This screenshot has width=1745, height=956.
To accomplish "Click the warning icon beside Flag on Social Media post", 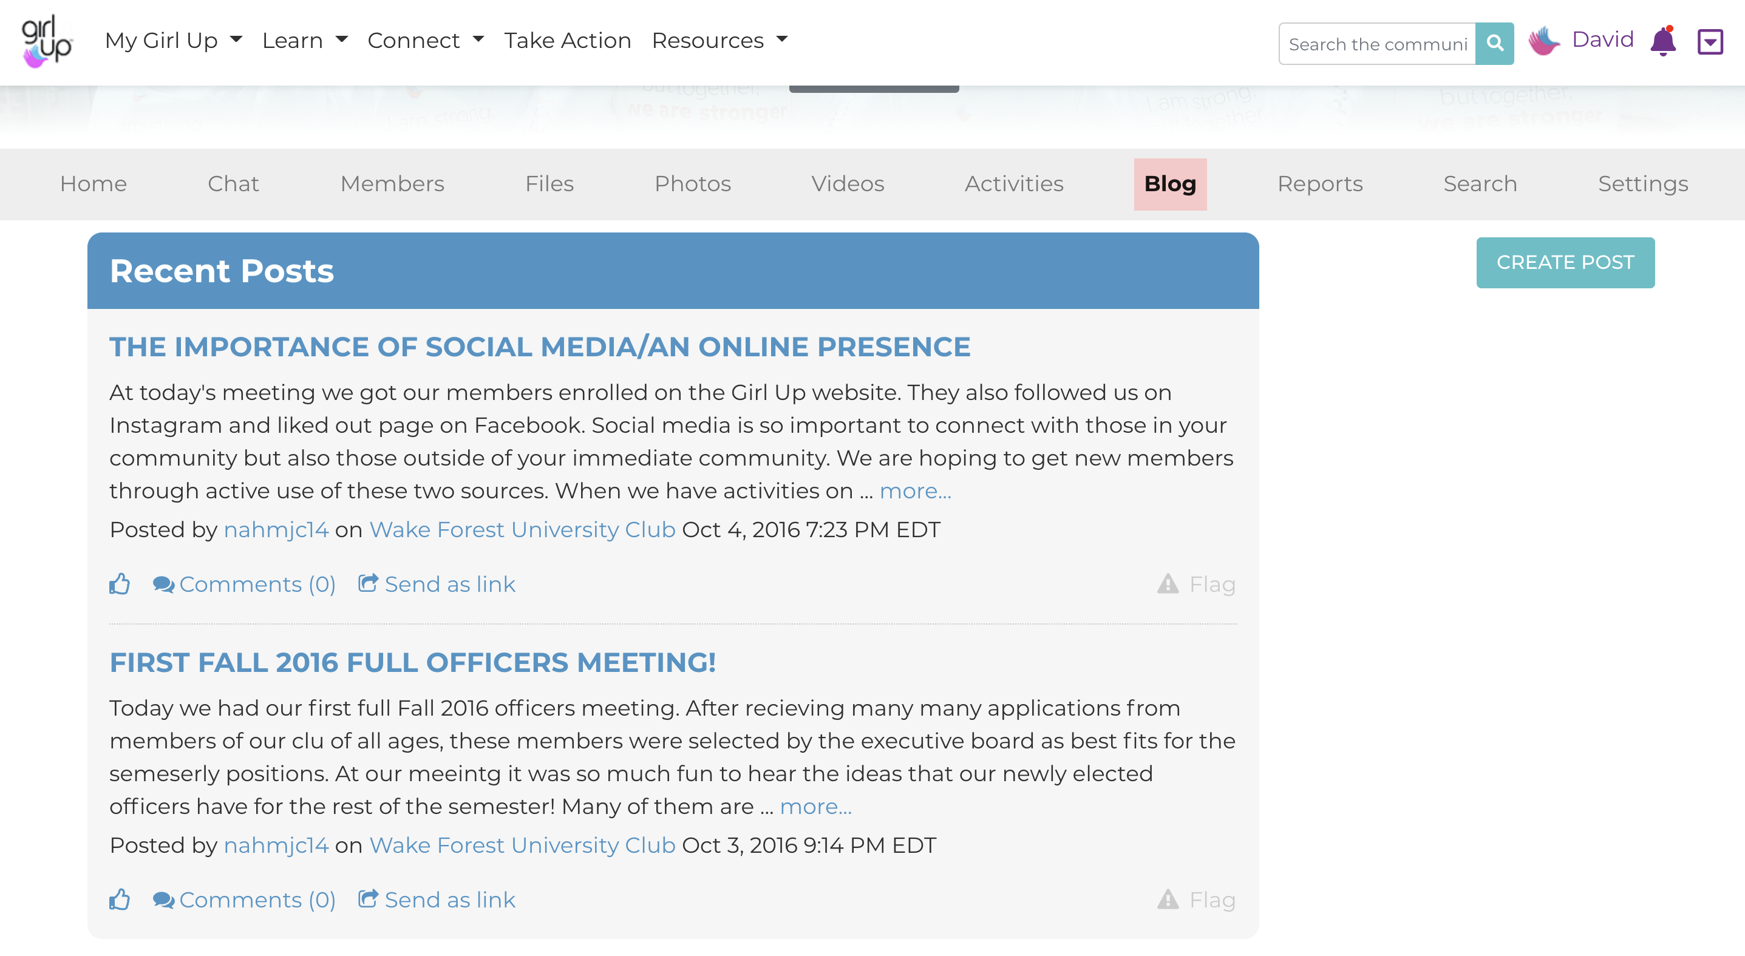I will pyautogui.click(x=1168, y=584).
